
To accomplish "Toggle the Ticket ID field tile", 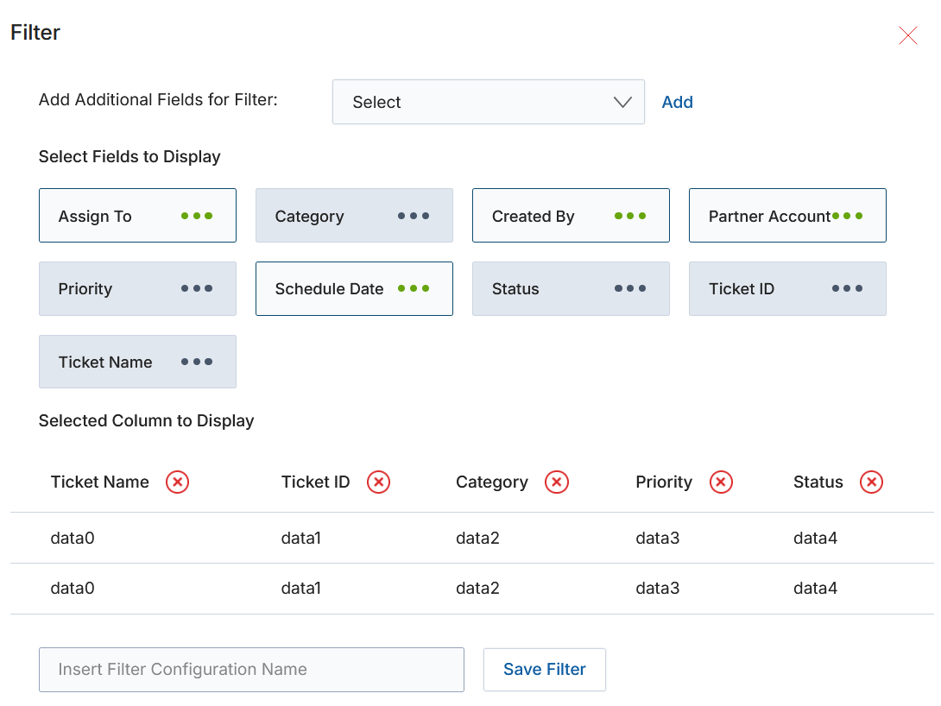I will [787, 288].
